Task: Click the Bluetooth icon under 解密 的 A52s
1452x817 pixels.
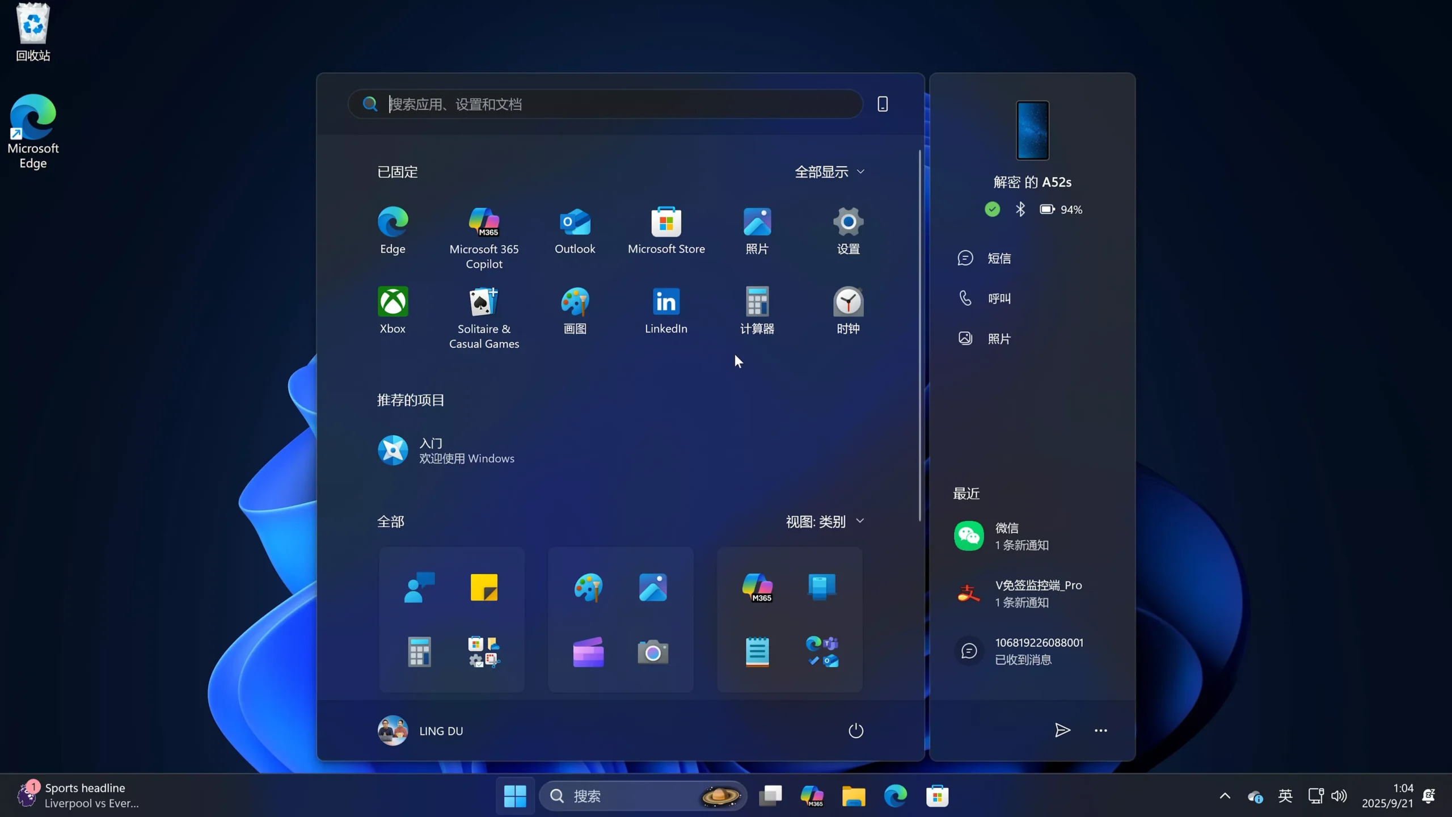Action: tap(1020, 209)
